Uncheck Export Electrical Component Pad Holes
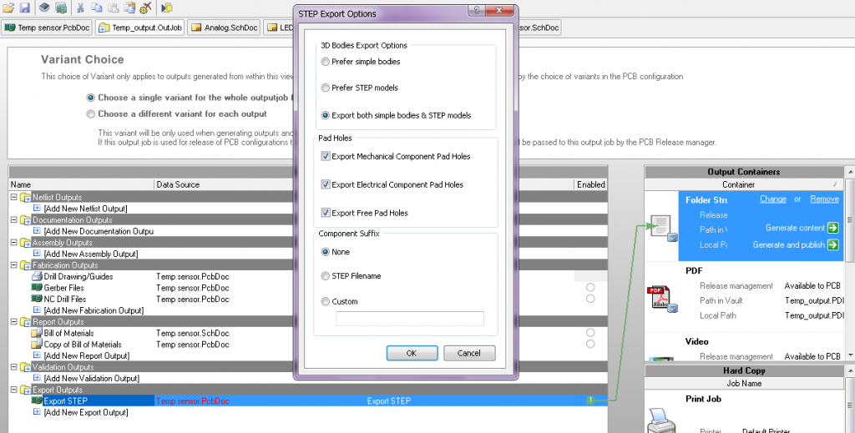This screenshot has height=433, width=855. point(326,184)
